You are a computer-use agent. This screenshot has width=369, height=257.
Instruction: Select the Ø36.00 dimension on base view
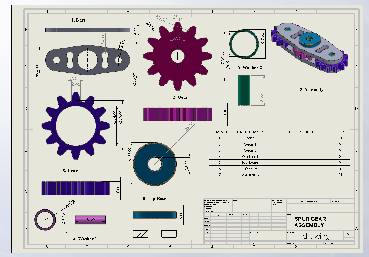pos(135,79)
